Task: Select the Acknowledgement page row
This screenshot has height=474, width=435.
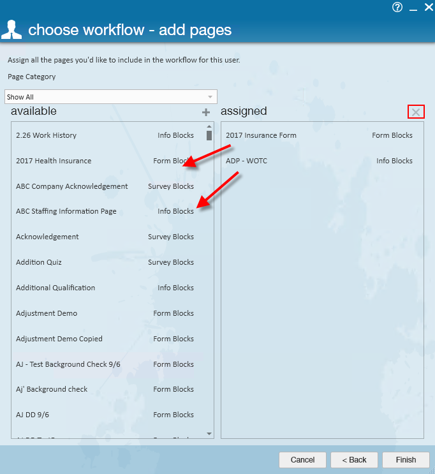Action: 105,237
